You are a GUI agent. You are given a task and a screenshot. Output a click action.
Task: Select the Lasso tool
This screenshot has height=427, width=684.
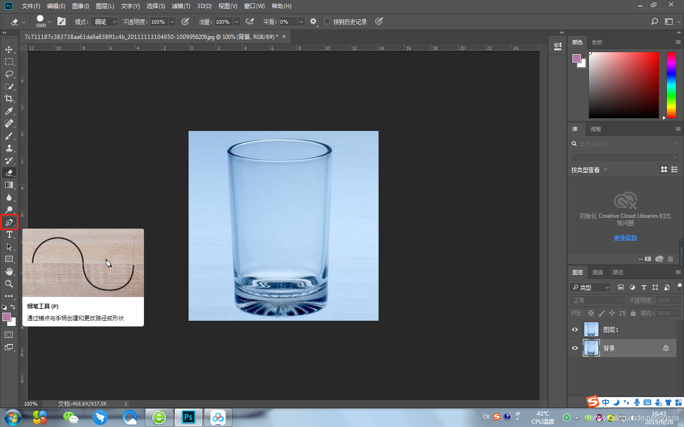pyautogui.click(x=9, y=74)
